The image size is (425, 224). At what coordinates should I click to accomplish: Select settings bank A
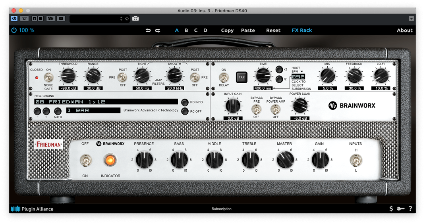(177, 30)
